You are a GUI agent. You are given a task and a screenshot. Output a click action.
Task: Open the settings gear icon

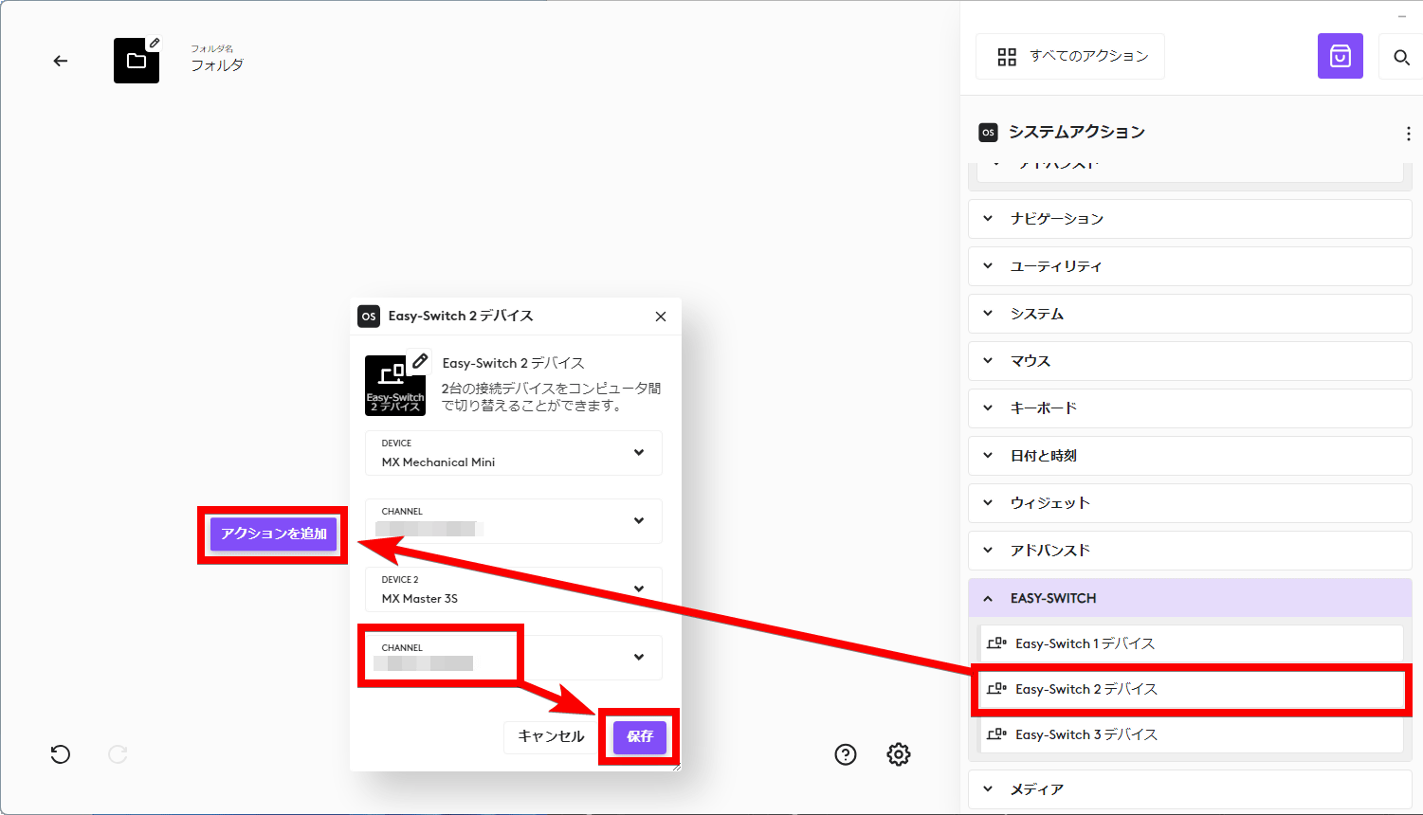click(x=898, y=754)
